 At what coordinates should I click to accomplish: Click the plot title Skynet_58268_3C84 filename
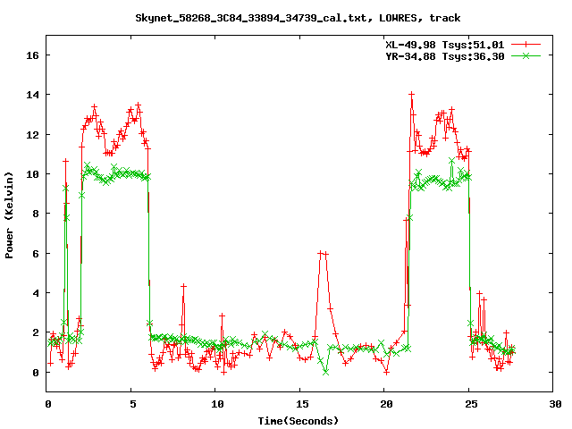click(x=298, y=18)
